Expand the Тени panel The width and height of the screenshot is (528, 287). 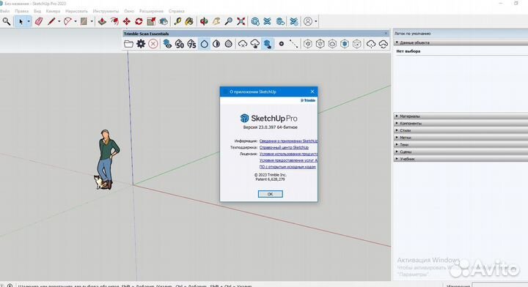461,144
